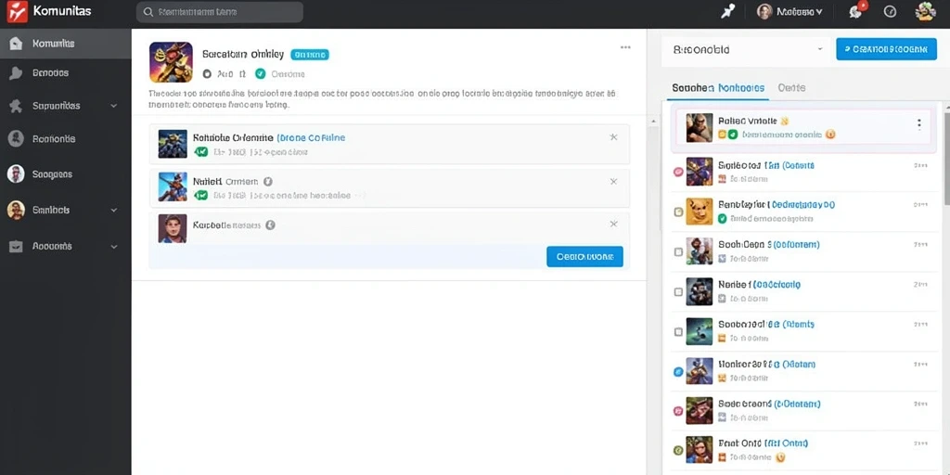Viewport: 950px width, 475px height.
Task: Select the white-haired avatar sidebar item
Action: click(x=66, y=173)
